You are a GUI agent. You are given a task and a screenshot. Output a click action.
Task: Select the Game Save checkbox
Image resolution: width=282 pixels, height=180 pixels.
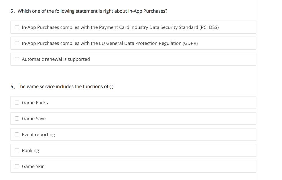(x=17, y=119)
